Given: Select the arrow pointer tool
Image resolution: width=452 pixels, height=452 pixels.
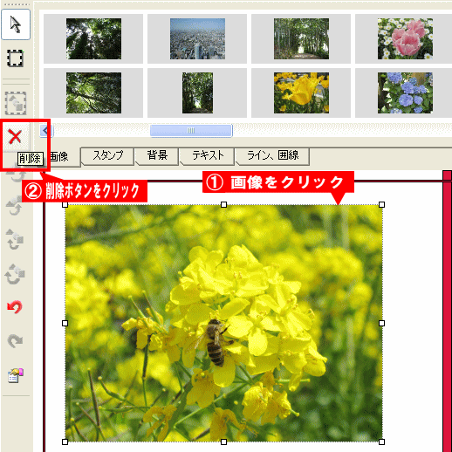Looking at the screenshot, I should coord(16,24).
